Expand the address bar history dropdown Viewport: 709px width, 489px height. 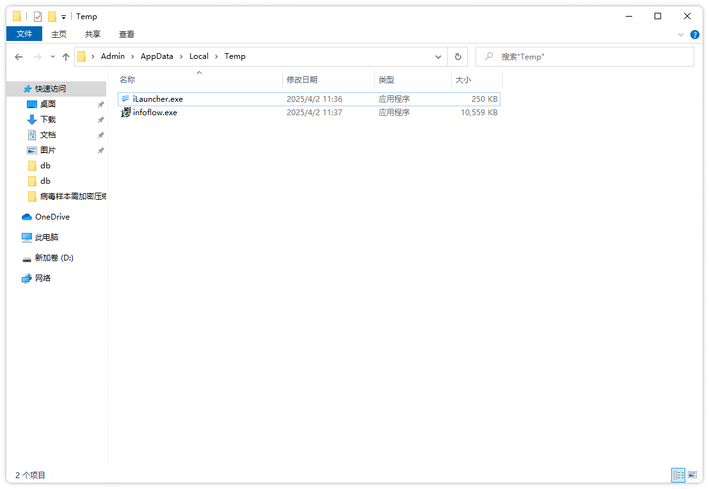click(x=438, y=56)
